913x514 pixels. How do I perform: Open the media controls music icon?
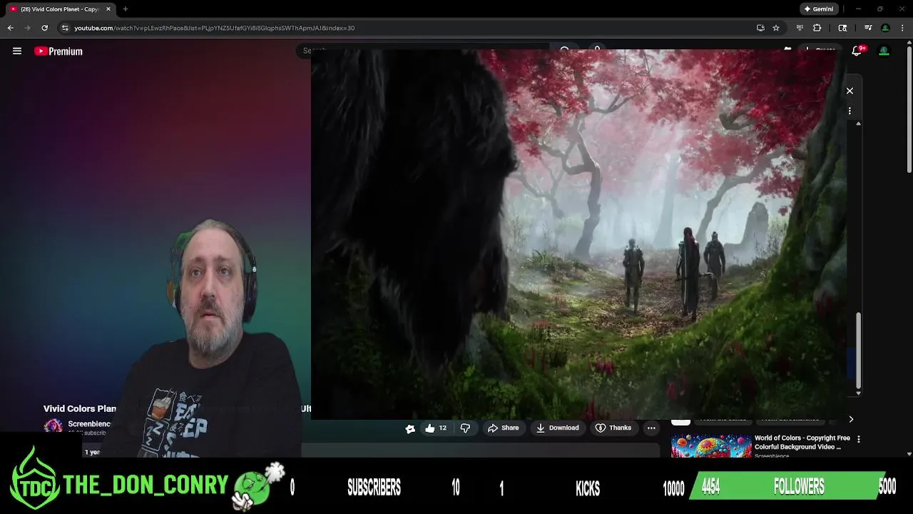click(868, 28)
